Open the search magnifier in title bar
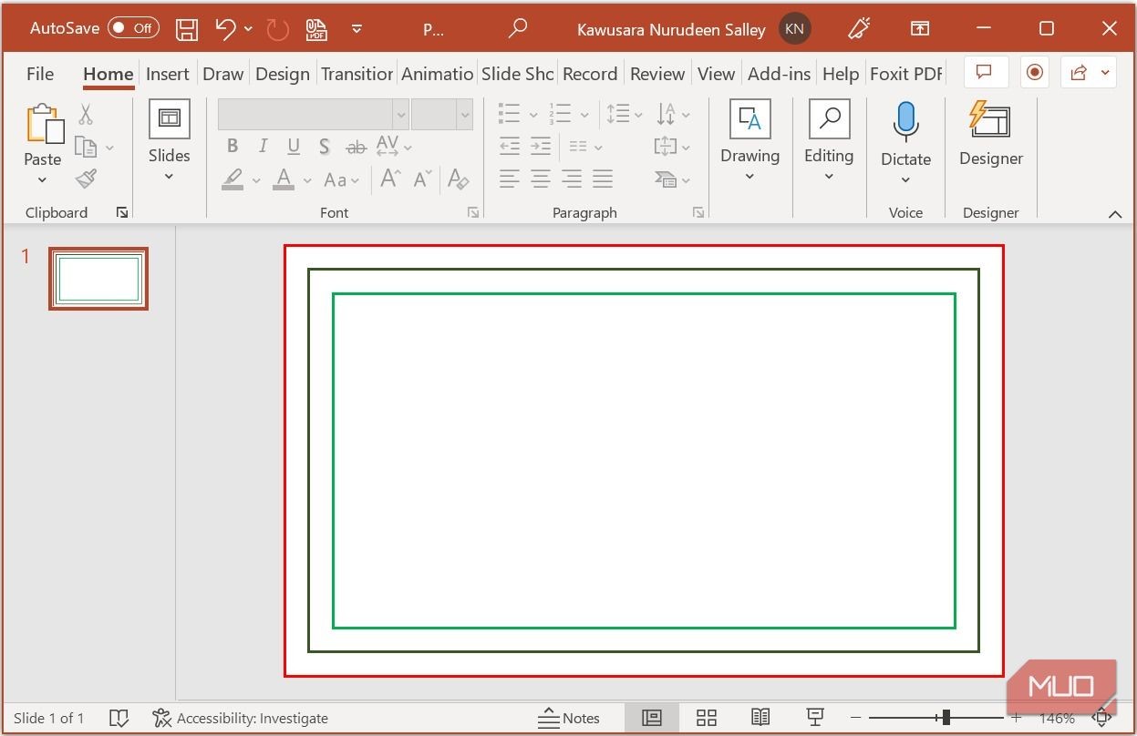Screen dimensions: 1137x736 [x=518, y=29]
